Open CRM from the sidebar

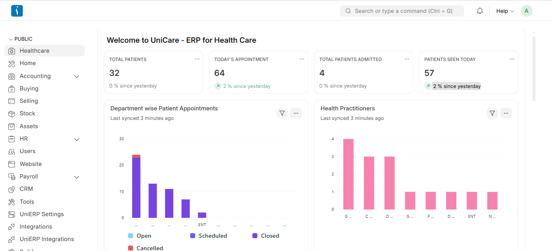26,189
